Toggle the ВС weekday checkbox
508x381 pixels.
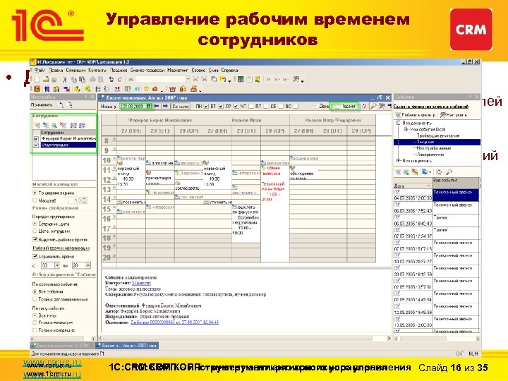296,107
